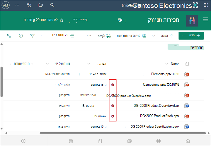Open the lists tab in bottom bar
The image size is (211, 146).
click(71, 141)
